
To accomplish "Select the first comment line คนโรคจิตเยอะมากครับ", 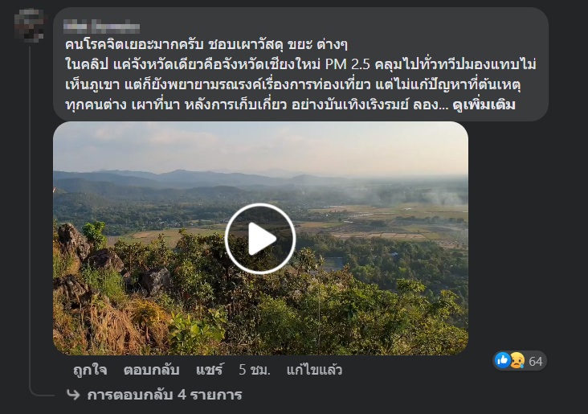I will (134, 45).
